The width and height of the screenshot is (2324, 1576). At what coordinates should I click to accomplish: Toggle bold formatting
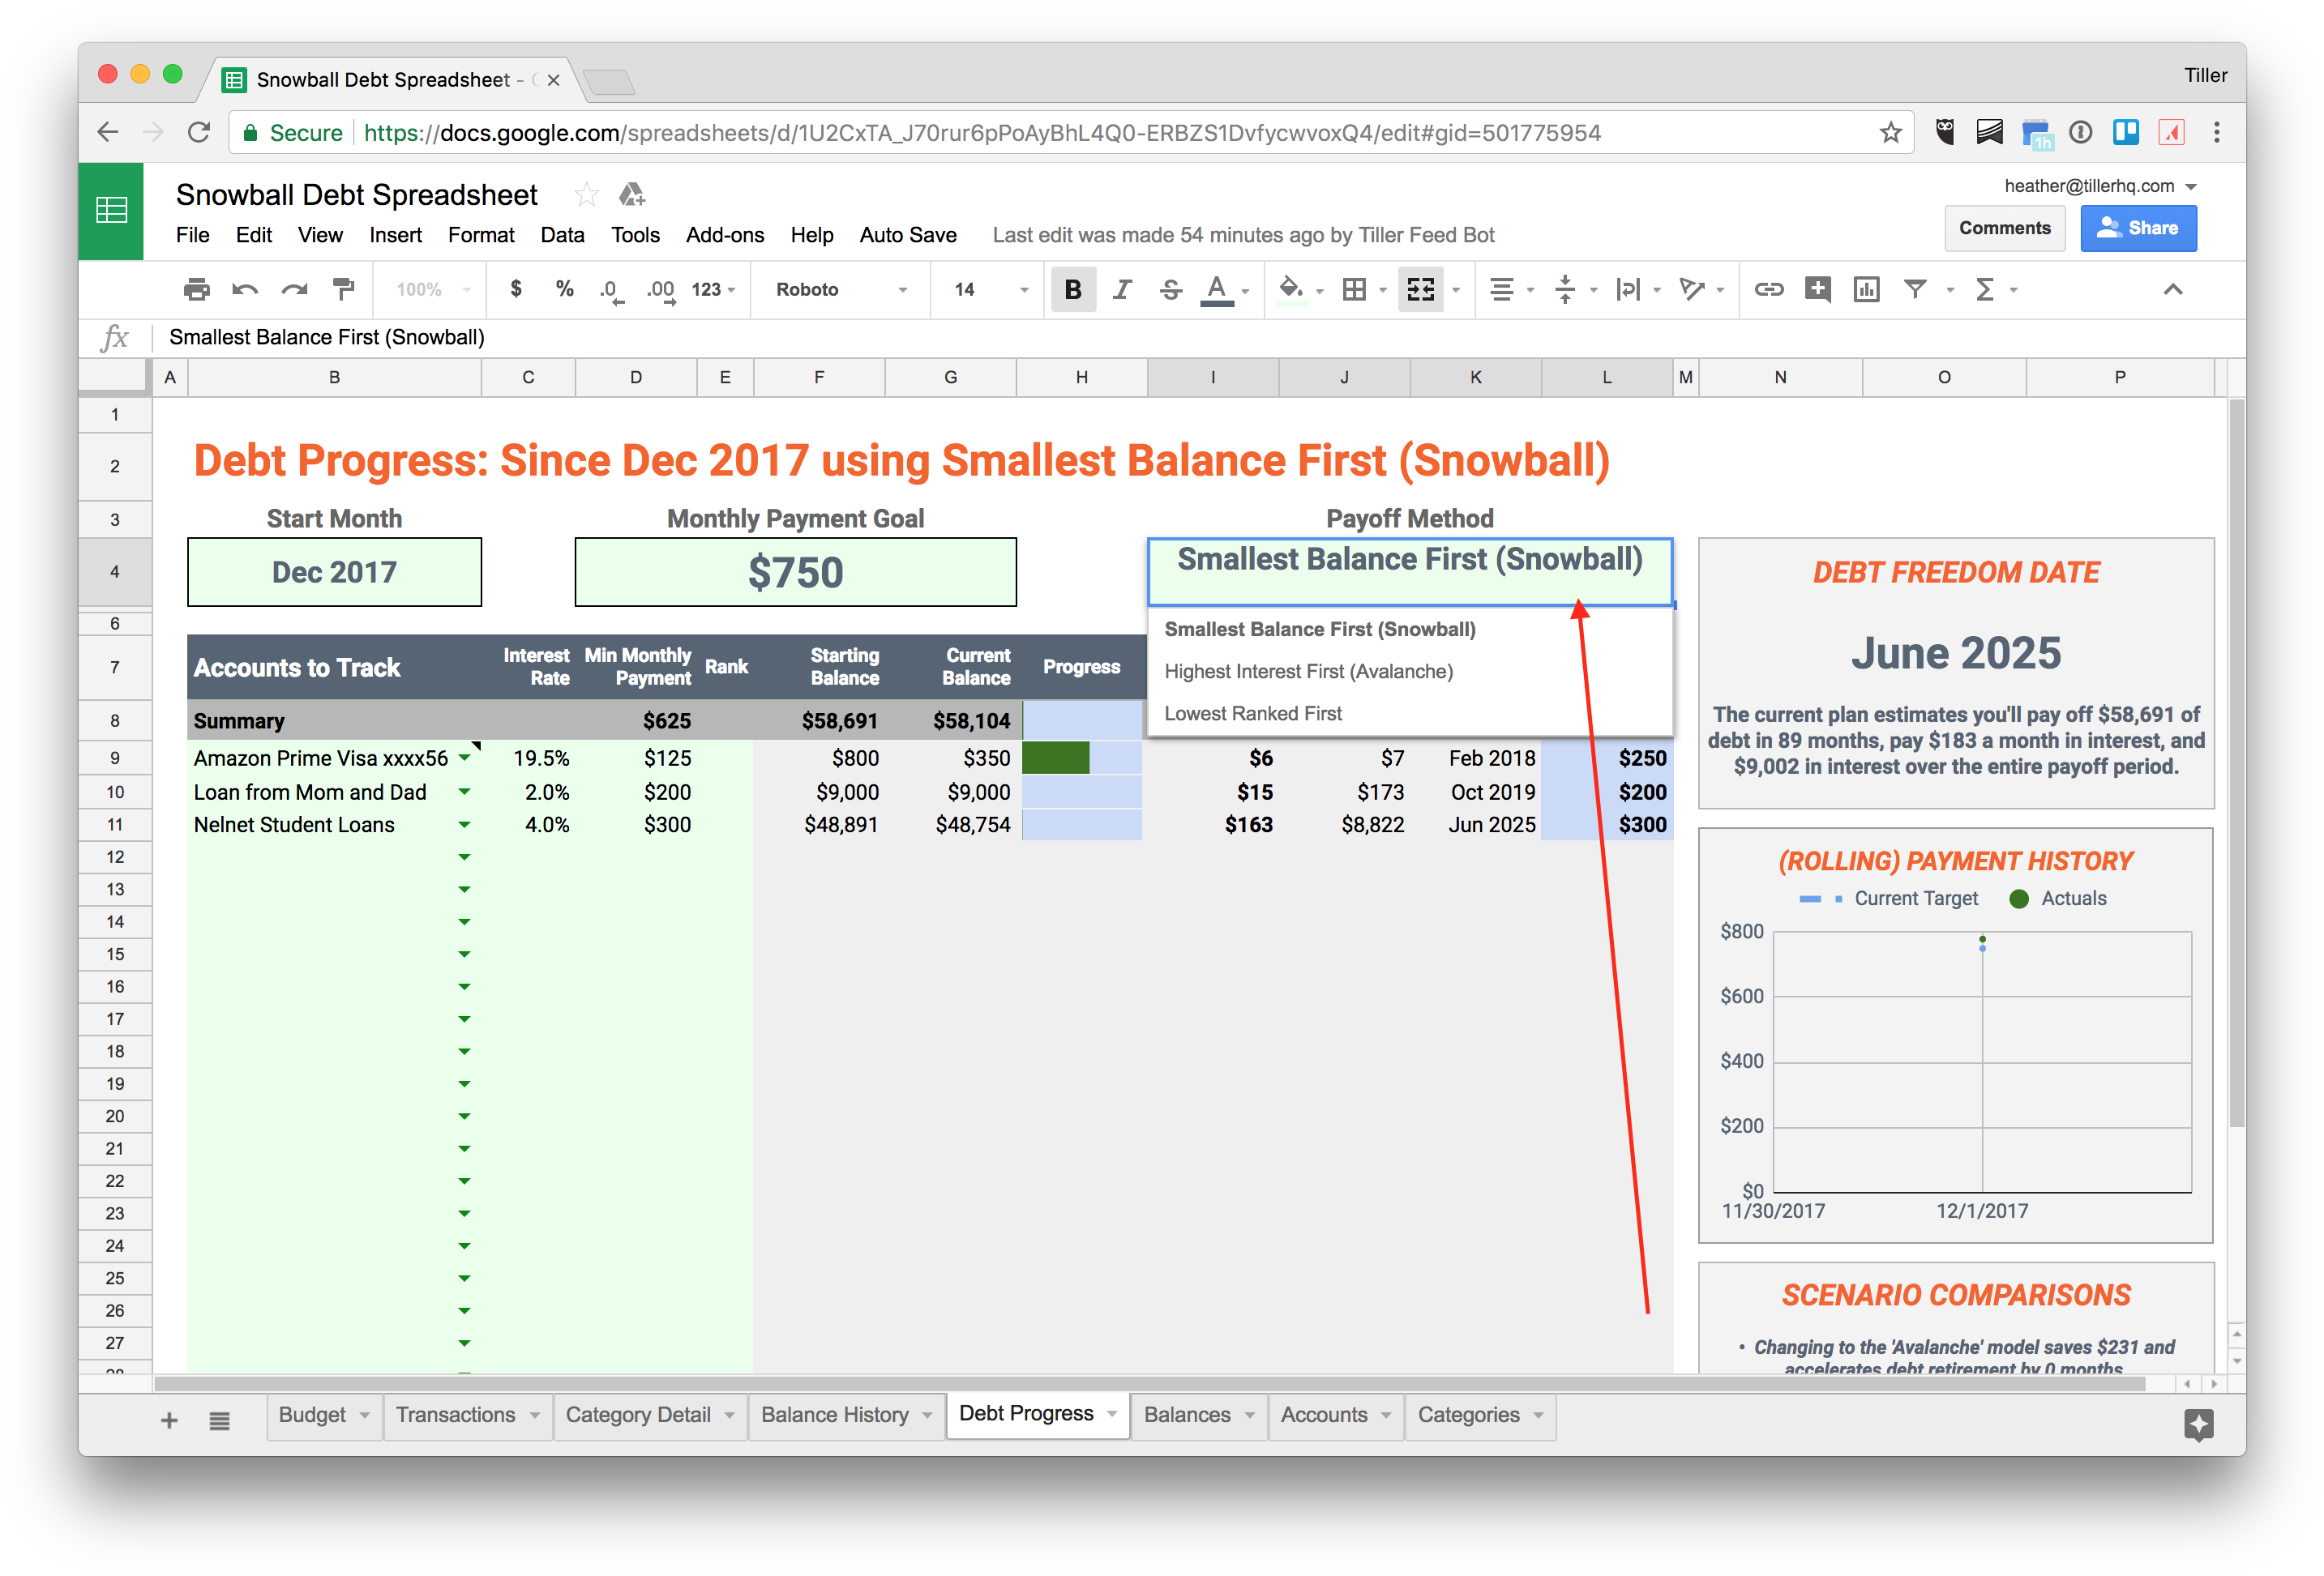[x=1073, y=290]
